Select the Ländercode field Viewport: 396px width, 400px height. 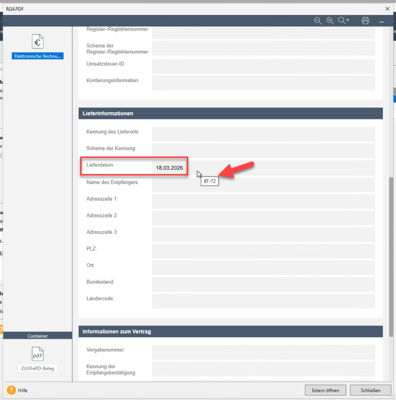pos(263,301)
